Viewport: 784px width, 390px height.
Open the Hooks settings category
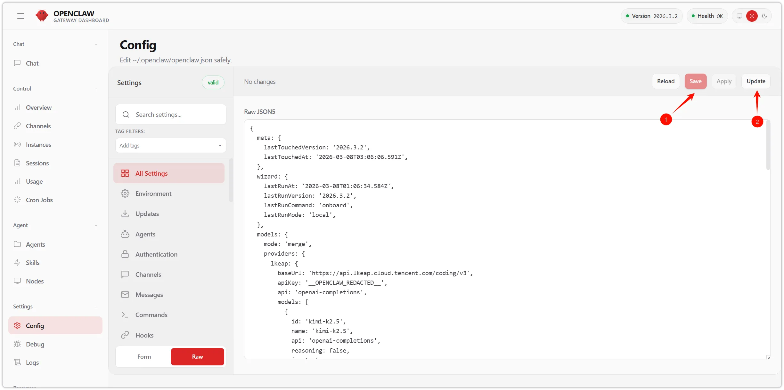click(x=144, y=335)
